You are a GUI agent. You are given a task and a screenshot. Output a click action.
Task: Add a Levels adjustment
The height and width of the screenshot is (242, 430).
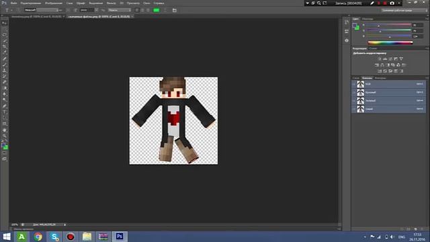point(385,59)
